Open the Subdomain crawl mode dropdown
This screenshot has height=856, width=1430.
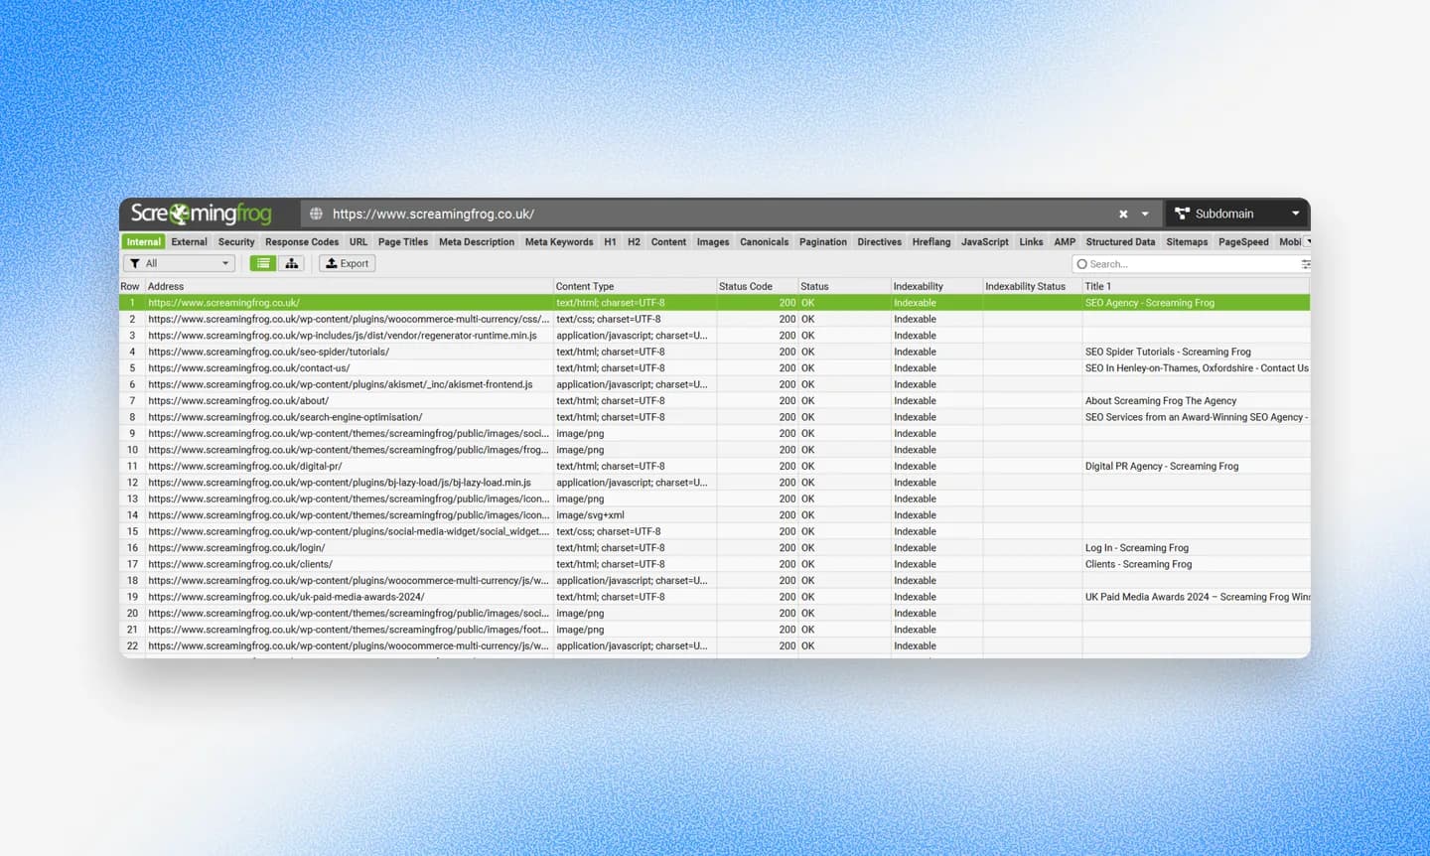(1236, 214)
